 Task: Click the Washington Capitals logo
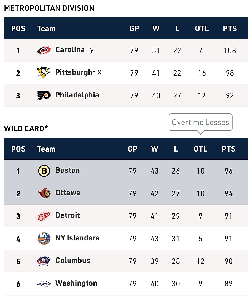coord(44,283)
